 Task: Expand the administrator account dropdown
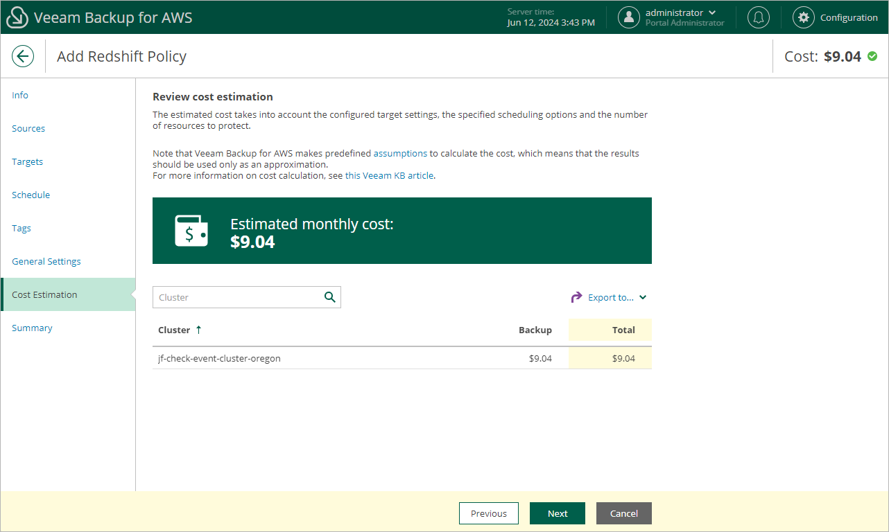pyautogui.click(x=712, y=12)
